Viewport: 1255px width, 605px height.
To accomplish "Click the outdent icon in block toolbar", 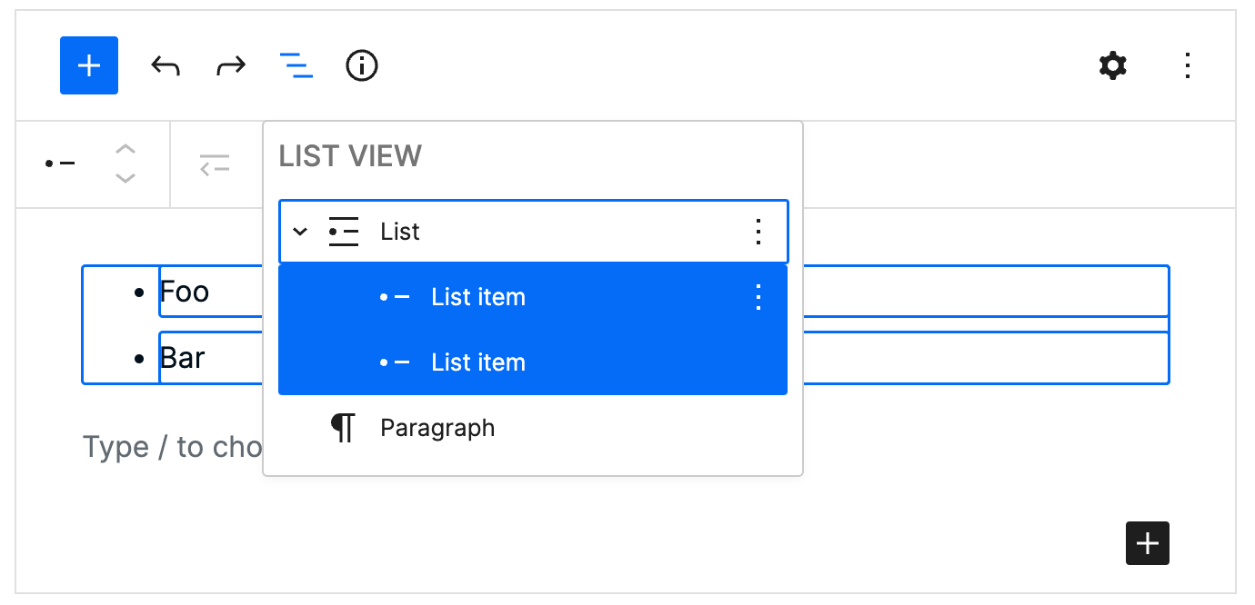I will click(x=215, y=164).
